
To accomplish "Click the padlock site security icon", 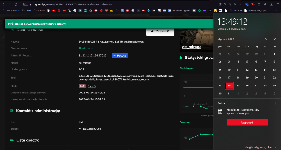I will click(30, 4).
